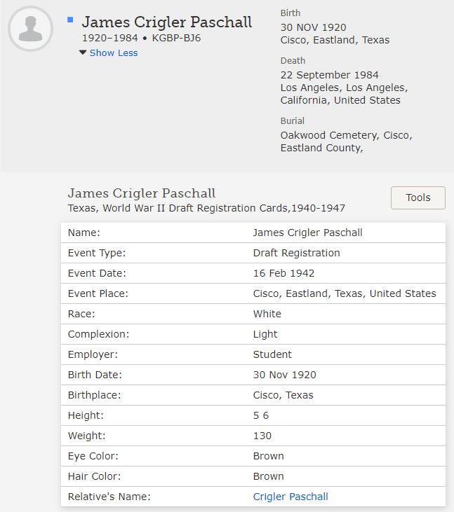Click the Name row in record table
The width and height of the screenshot is (454, 512).
pos(253,233)
